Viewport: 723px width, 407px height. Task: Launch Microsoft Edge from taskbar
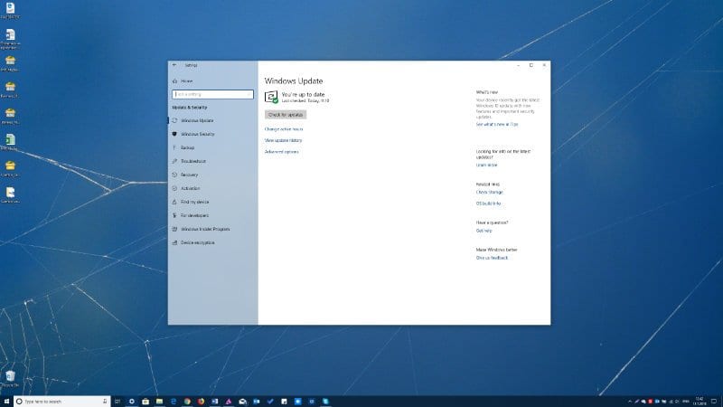174,402
